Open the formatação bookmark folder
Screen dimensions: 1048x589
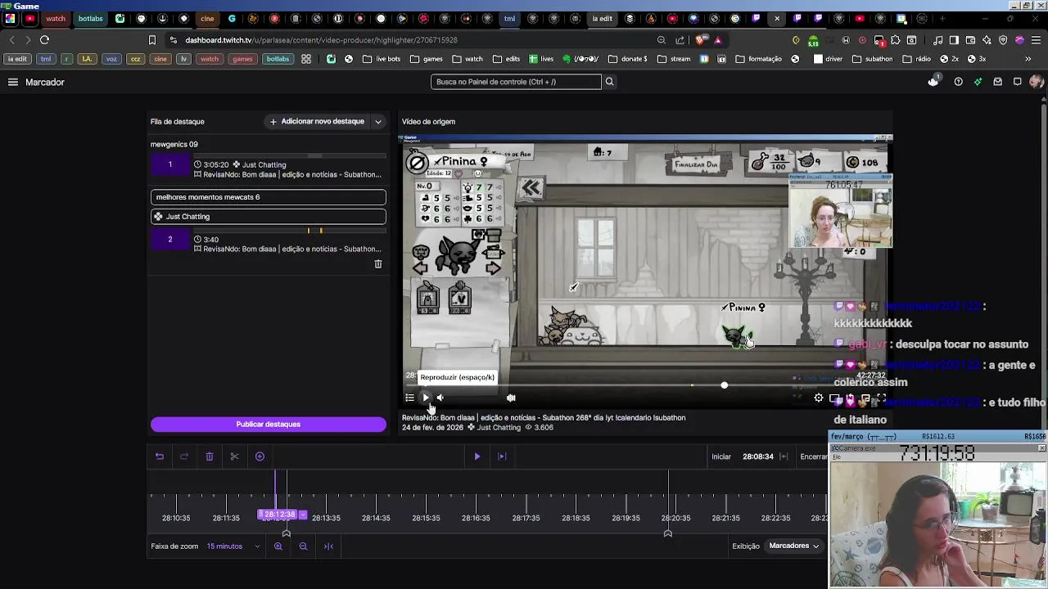[759, 59]
